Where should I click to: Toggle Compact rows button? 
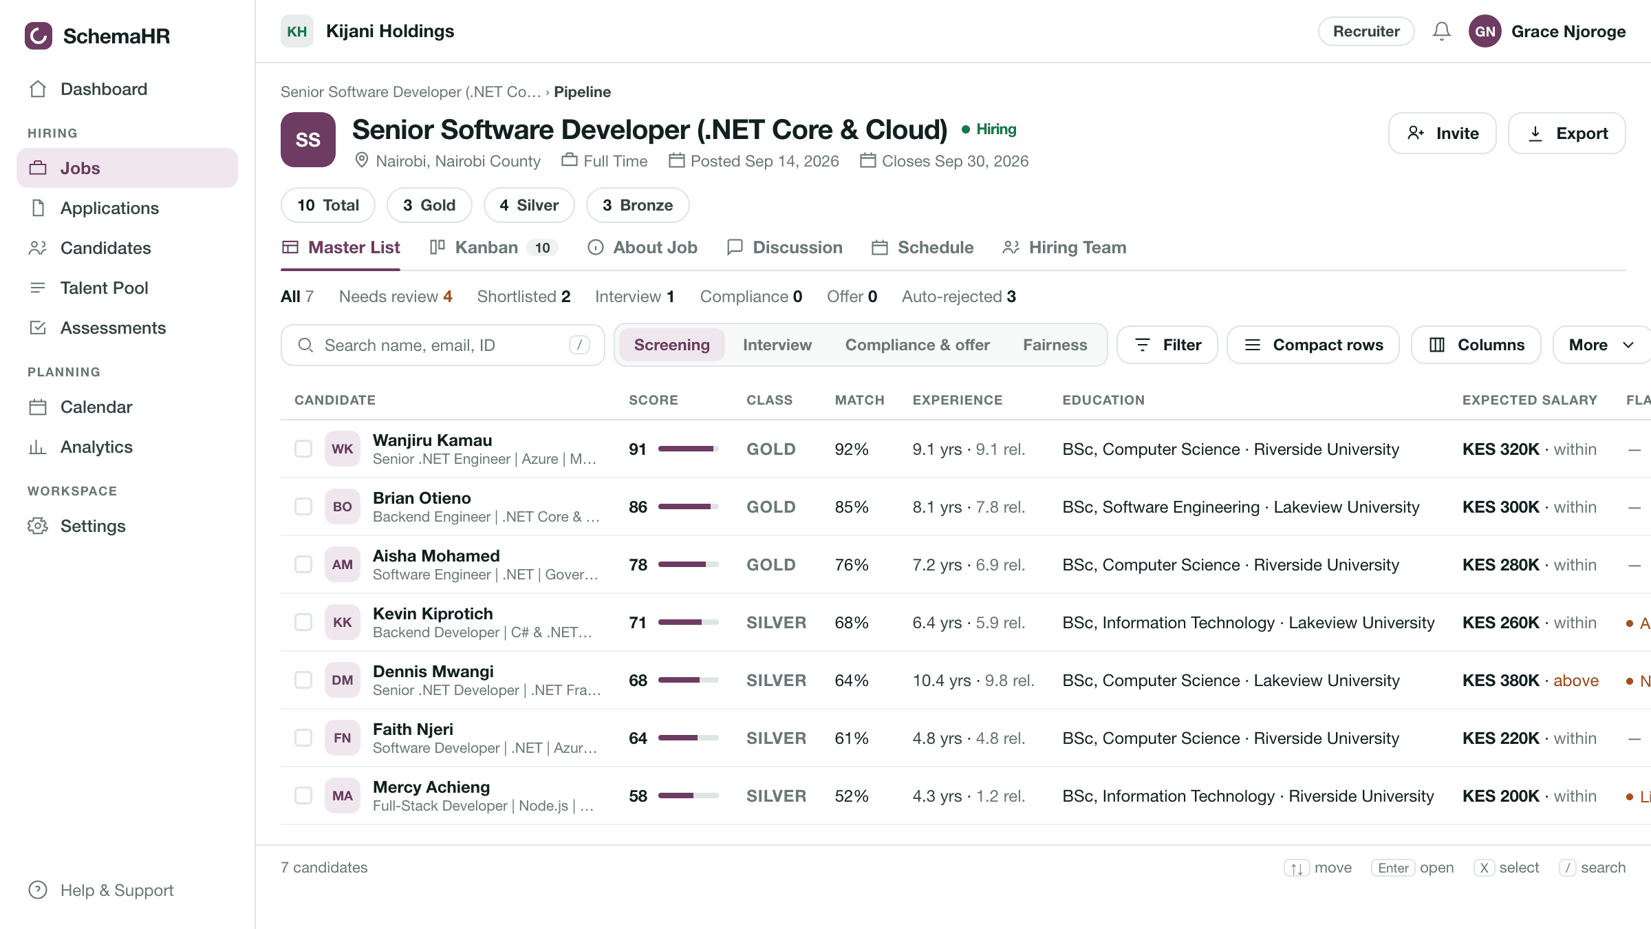tap(1313, 345)
